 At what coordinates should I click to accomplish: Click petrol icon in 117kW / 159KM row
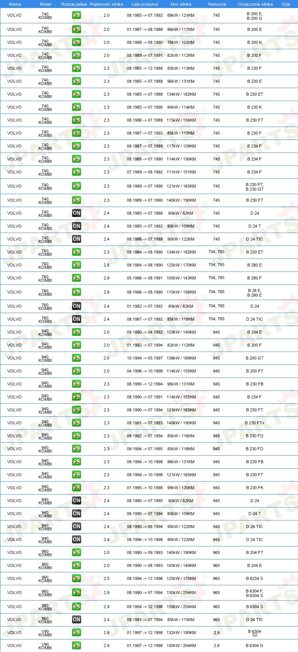tap(77, 146)
